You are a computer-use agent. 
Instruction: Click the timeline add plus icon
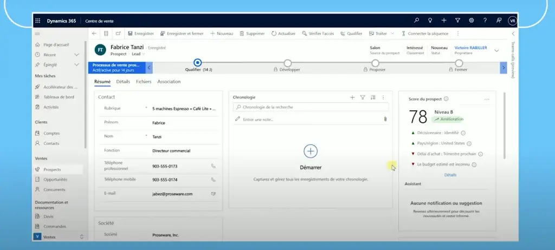(352, 97)
